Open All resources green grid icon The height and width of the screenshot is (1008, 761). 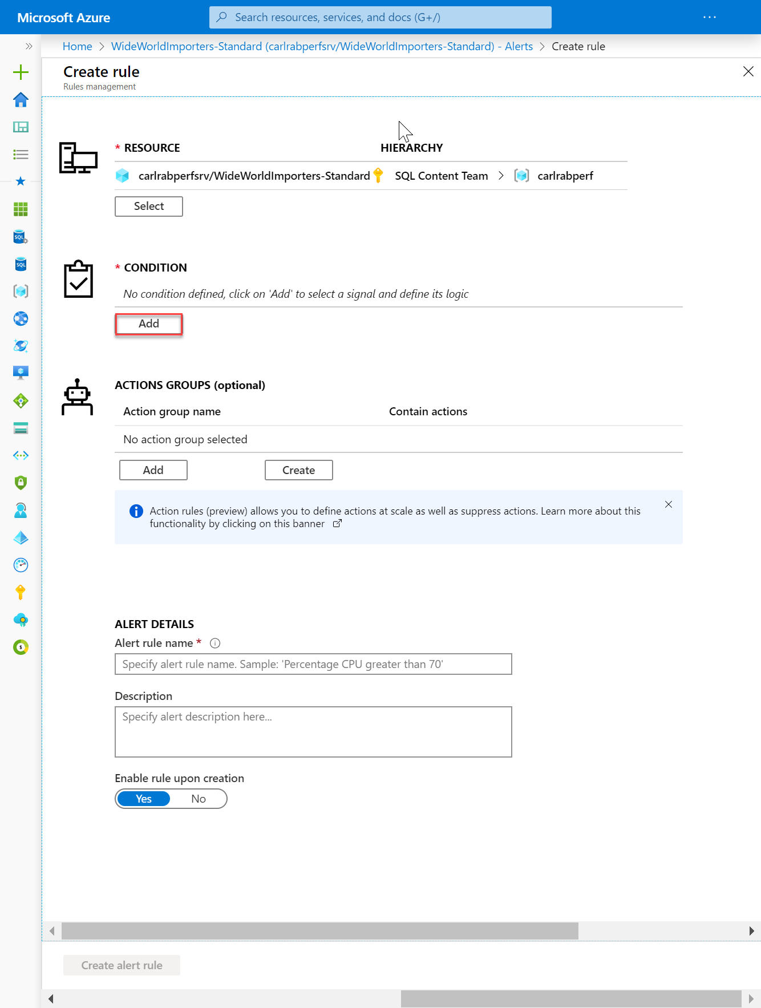coord(21,209)
